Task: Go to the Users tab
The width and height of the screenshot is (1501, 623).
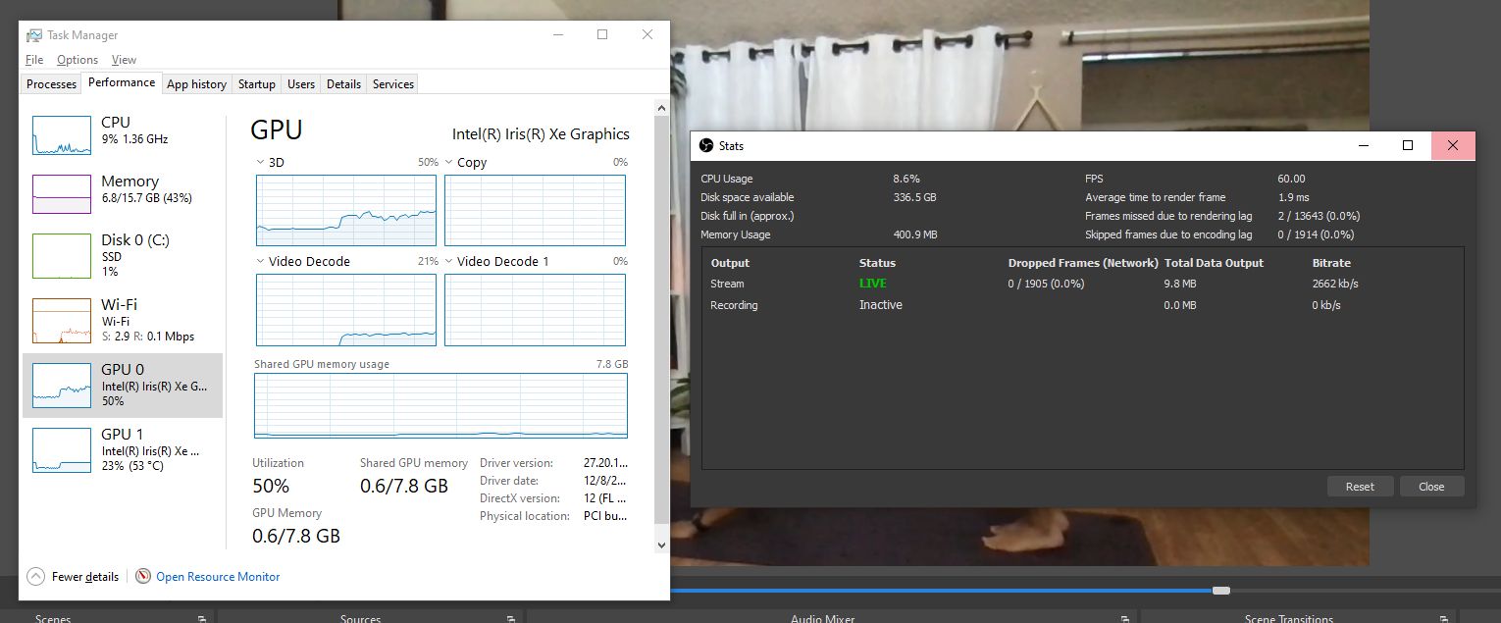Action: 301,84
